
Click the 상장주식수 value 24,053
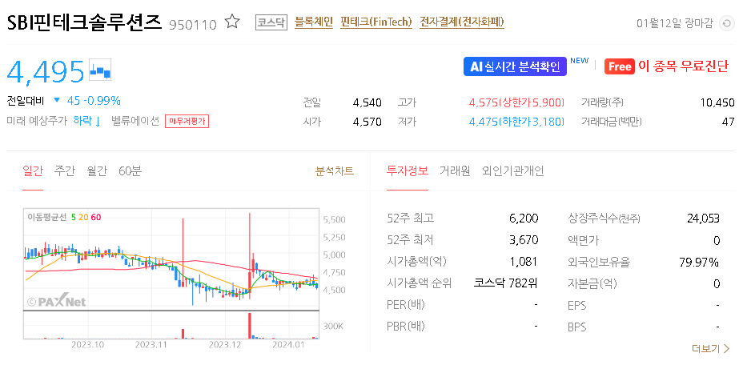point(703,219)
